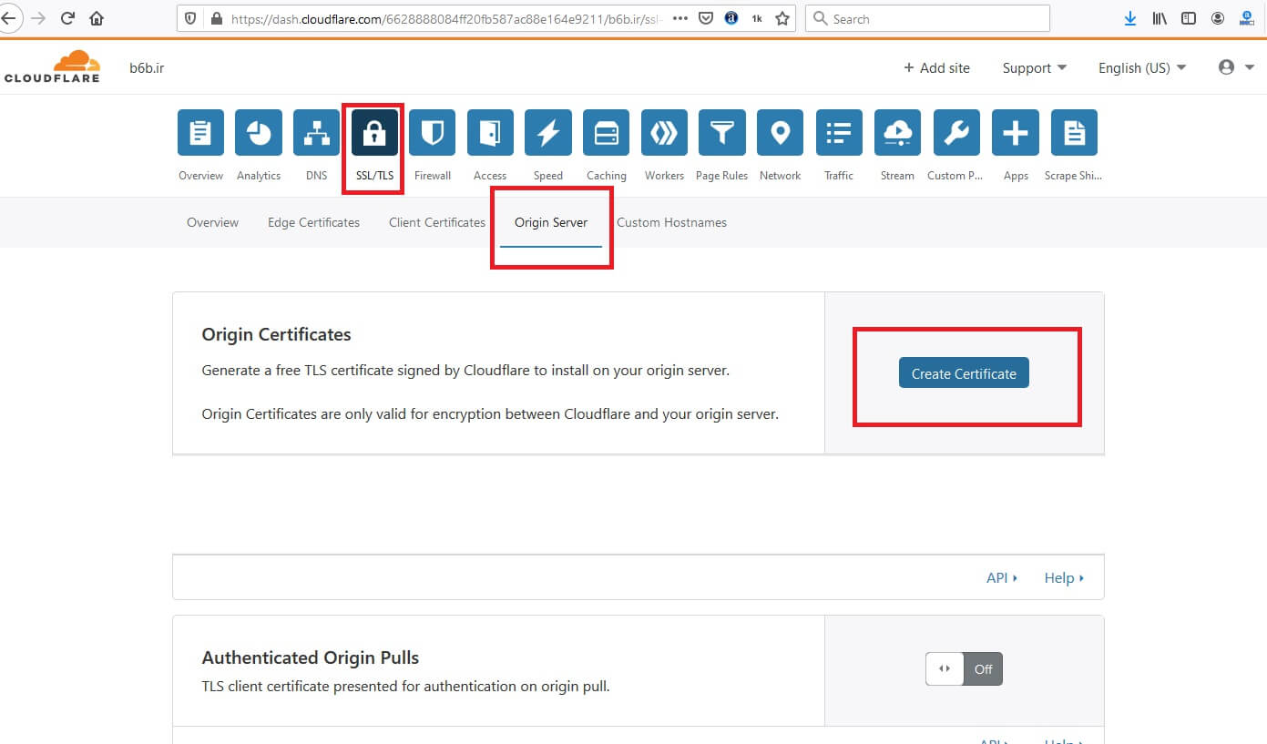Toggle Authenticated Origin Pulls switch
This screenshot has height=744, width=1267.
pyautogui.click(x=964, y=668)
